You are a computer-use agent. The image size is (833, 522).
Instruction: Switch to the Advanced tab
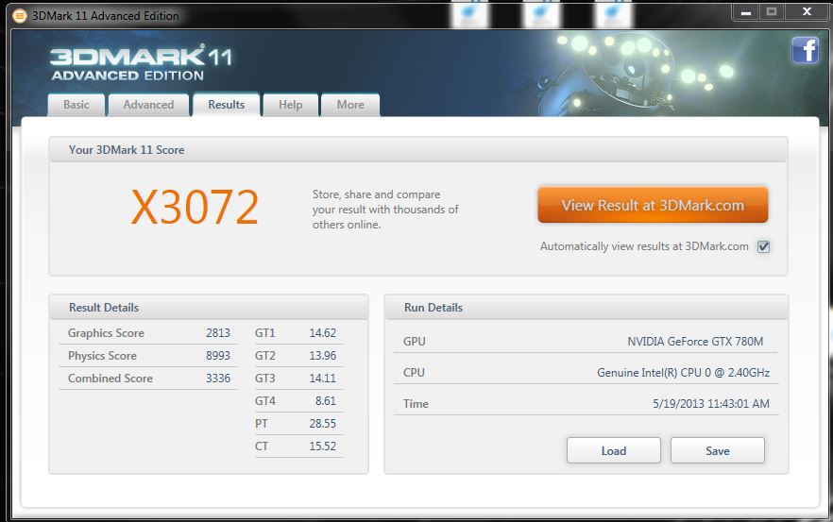click(x=148, y=105)
